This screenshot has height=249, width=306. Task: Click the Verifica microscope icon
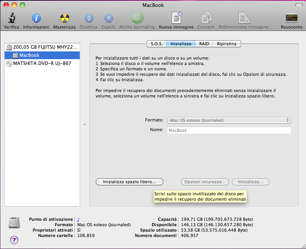(x=12, y=18)
